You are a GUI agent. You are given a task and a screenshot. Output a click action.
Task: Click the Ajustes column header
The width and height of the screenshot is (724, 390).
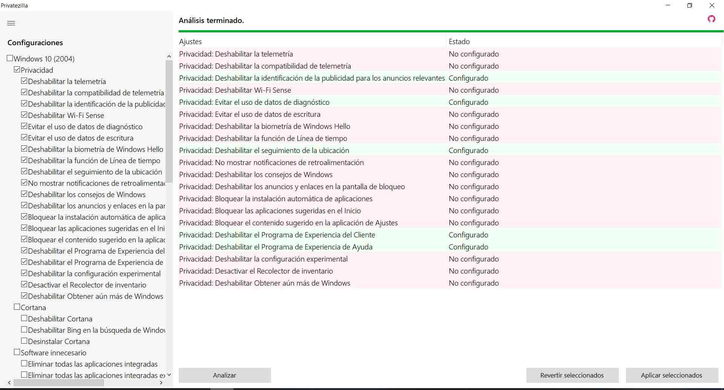pos(312,41)
